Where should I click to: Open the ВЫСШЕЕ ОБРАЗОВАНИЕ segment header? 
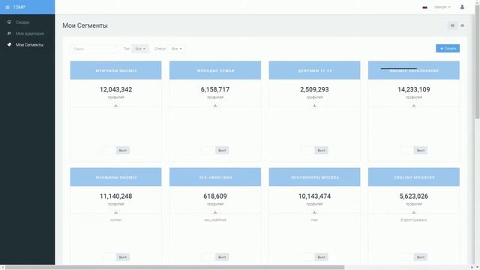tap(413, 70)
